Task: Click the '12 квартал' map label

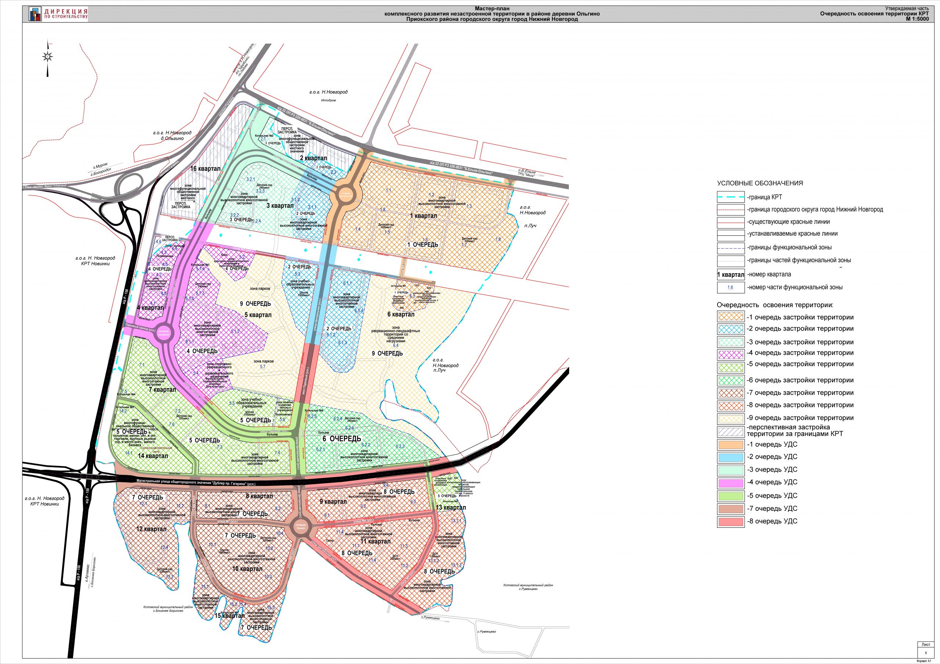Action: (x=152, y=529)
